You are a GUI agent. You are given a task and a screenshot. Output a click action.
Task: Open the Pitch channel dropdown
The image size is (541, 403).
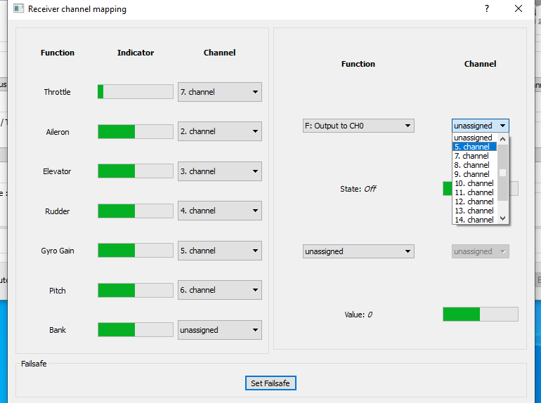(x=219, y=290)
